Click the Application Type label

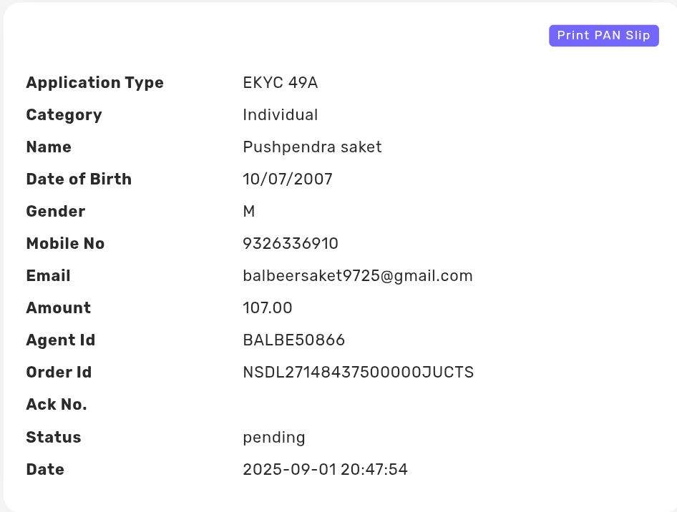(x=94, y=83)
